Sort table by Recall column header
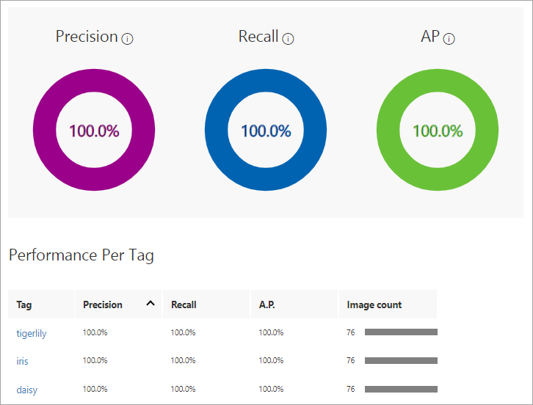Screen dimensions: 533x405 coord(184,304)
